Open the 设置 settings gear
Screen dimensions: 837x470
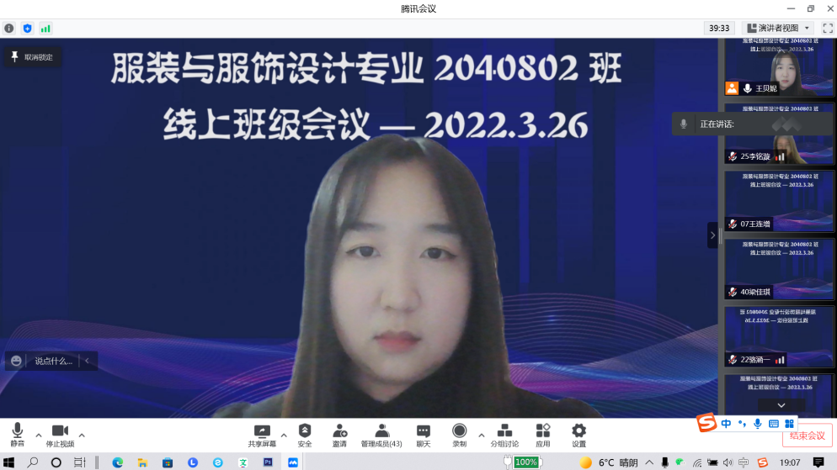(x=578, y=435)
